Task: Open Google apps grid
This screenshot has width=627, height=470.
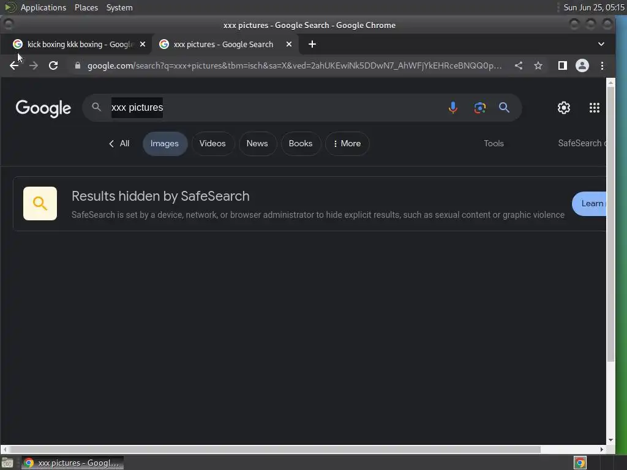Action: [x=594, y=108]
